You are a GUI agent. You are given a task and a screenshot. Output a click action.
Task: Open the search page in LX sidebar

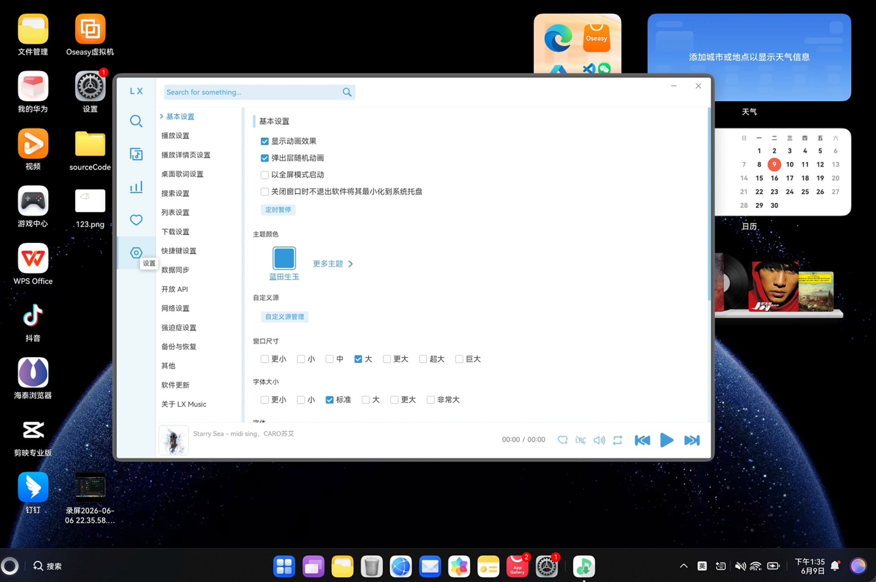tap(136, 121)
